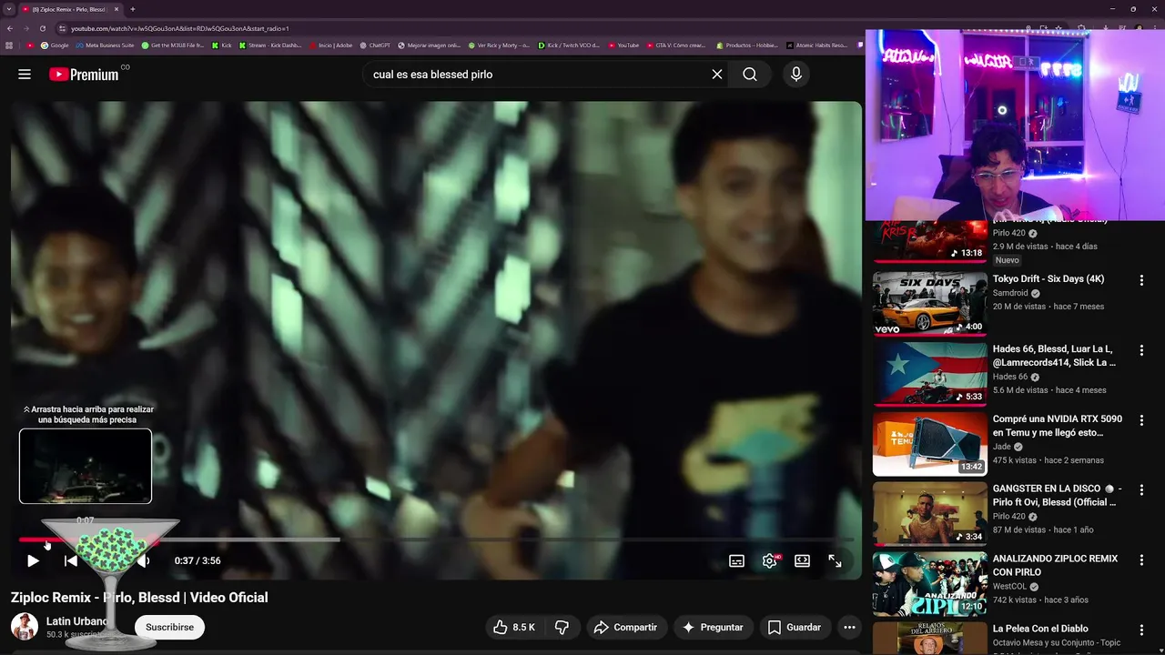1165x655 pixels.
Task: Open options menu for RTX 5090 video
Action: pos(1141,420)
